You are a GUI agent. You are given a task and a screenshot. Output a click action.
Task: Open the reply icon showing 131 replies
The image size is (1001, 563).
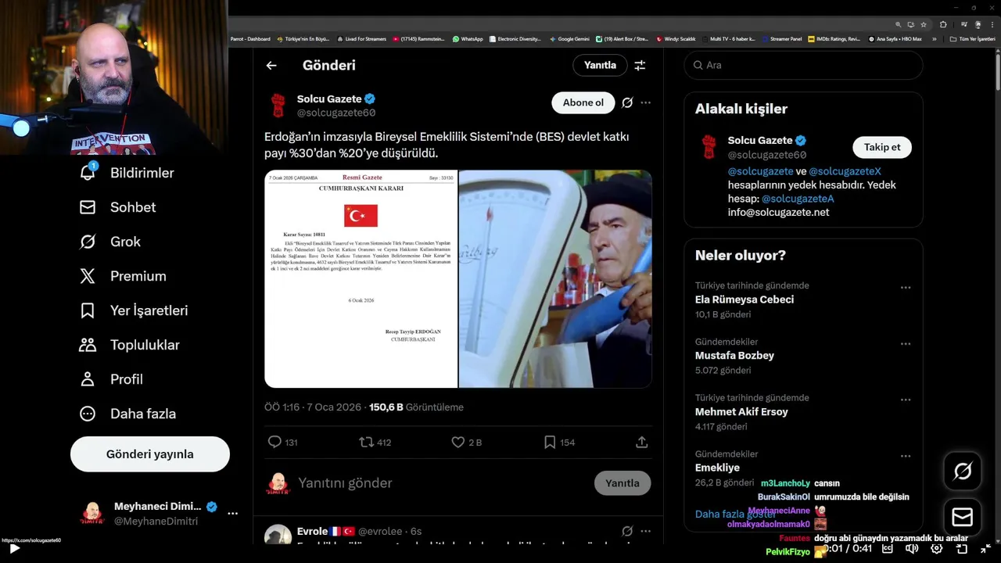click(x=274, y=442)
